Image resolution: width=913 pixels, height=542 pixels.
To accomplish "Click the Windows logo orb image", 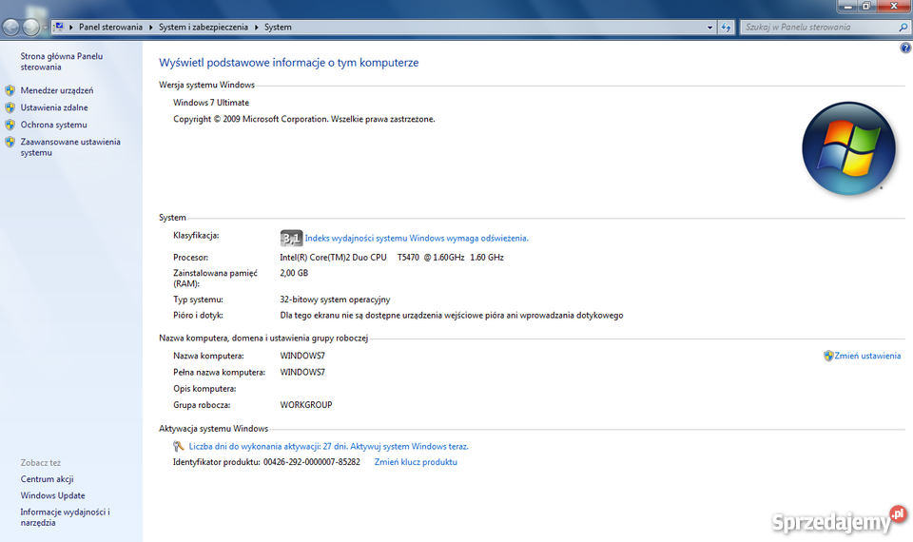I will pyautogui.click(x=848, y=148).
